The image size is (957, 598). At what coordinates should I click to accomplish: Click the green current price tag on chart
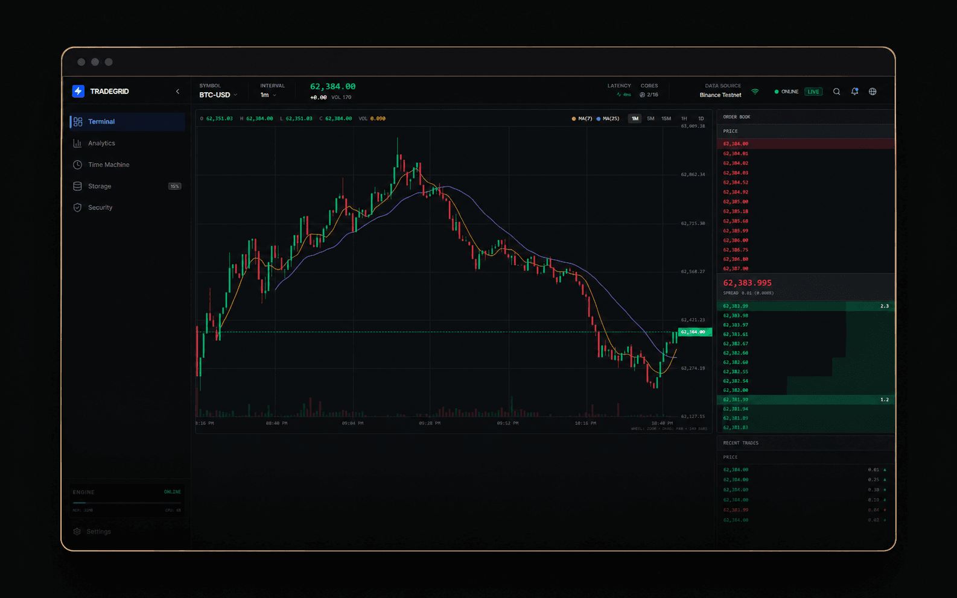click(695, 332)
